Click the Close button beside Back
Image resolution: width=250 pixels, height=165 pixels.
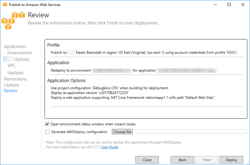(x=147, y=160)
